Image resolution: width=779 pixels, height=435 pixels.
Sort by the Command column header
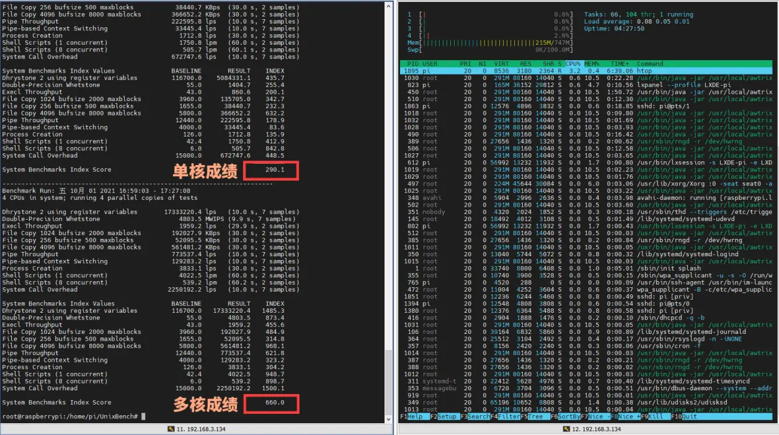(x=650, y=63)
